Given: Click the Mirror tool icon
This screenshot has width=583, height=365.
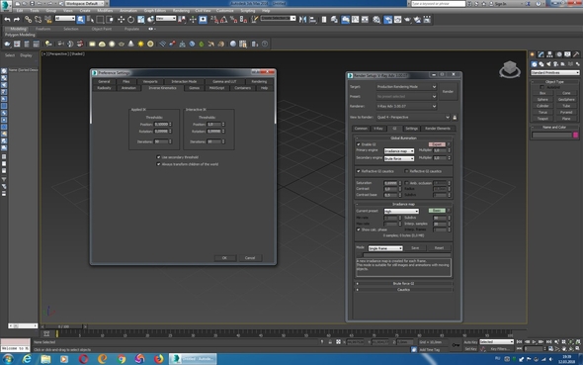Looking at the screenshot, I should (x=302, y=20).
